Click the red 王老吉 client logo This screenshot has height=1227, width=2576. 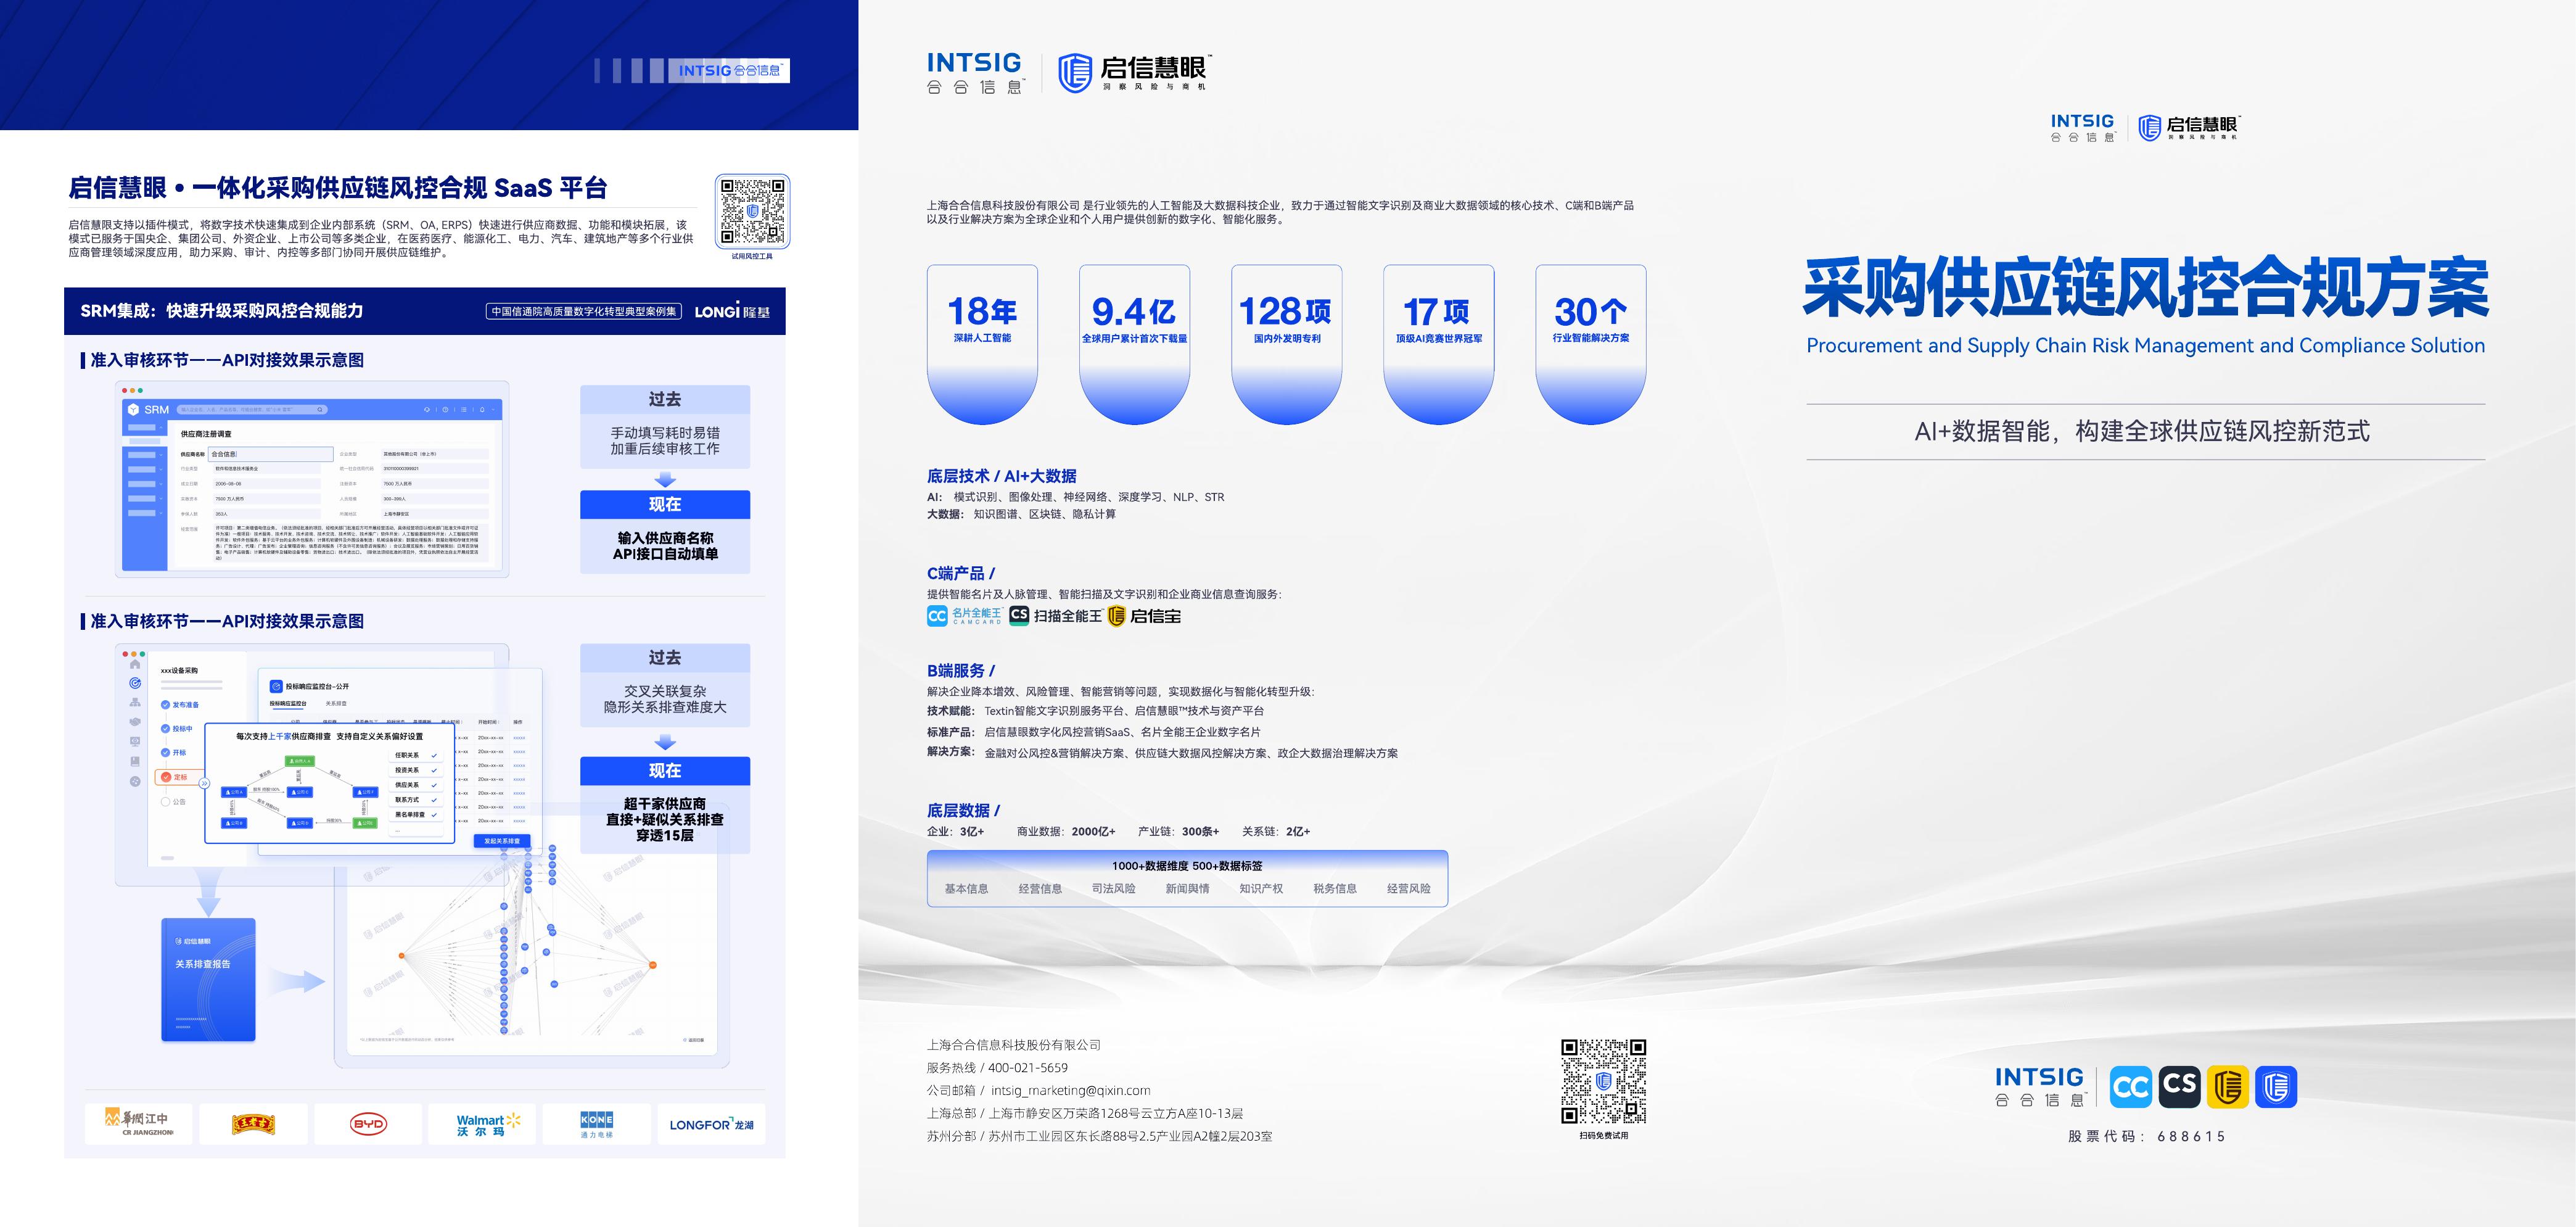coord(253,1124)
